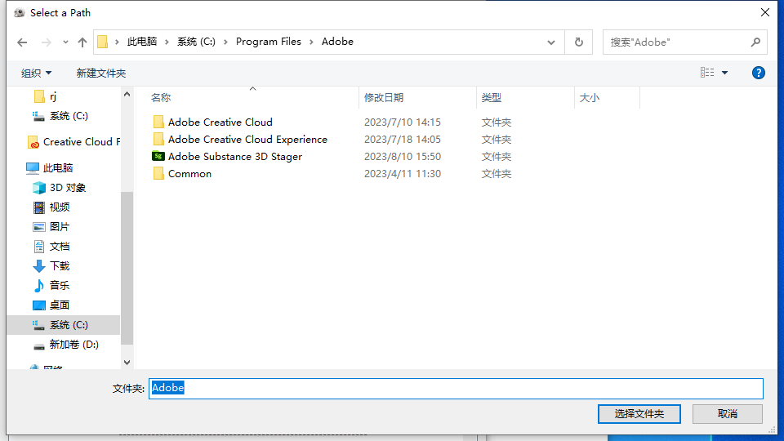The width and height of the screenshot is (784, 441).
Task: Click the forward navigation arrow
Action: [x=46, y=42]
